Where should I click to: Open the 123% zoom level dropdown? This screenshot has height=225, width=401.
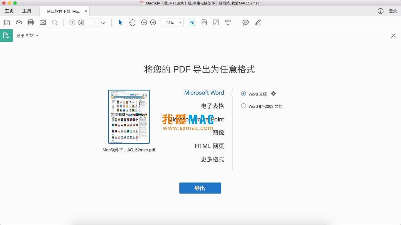[173, 22]
